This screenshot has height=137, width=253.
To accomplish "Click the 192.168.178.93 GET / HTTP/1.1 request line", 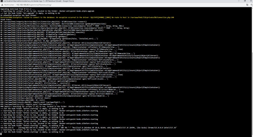I will tap(88, 128).
